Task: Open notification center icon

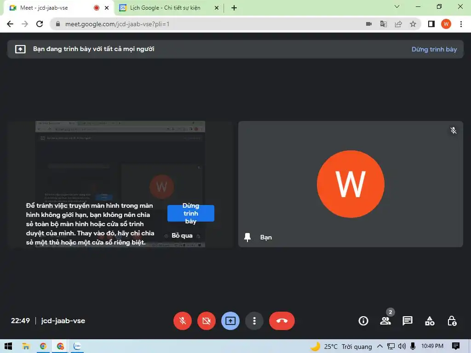Action: point(456,347)
